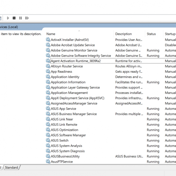Click the gear icon beside ActiveX Installer
176x176 pixels.
pos(48,40)
